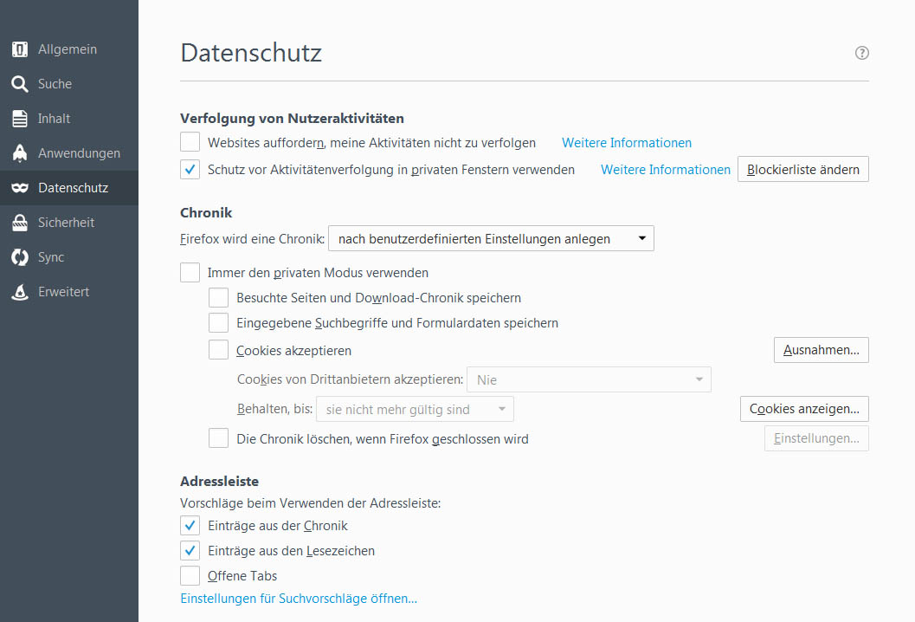
Task: Toggle 'Immer den privaten Modus verwenden' checkbox
Action: pyautogui.click(x=190, y=272)
